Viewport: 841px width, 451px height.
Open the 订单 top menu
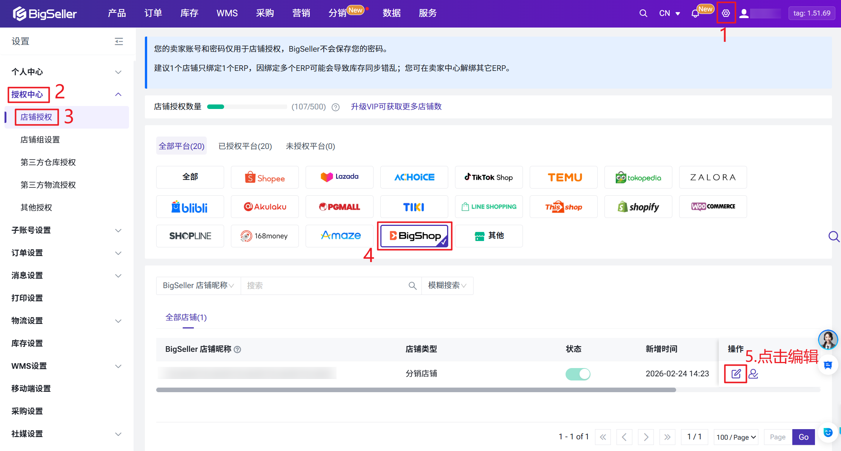tap(153, 13)
